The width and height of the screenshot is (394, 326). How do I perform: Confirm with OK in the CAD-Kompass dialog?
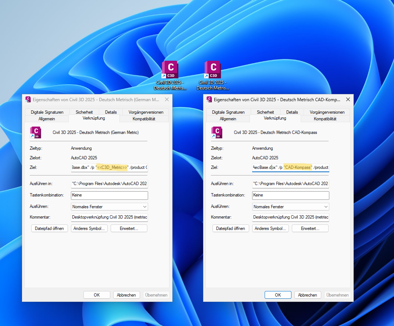coord(278,295)
